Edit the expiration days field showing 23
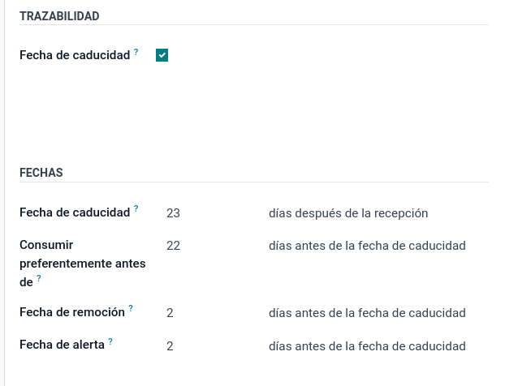This screenshot has width=505, height=386. click(213, 213)
